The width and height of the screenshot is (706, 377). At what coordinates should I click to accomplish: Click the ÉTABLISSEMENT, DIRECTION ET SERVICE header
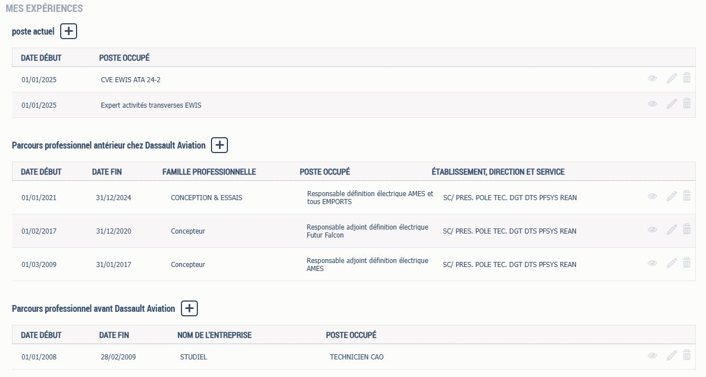click(x=498, y=172)
